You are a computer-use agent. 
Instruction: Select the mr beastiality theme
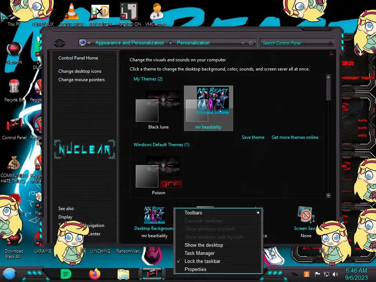(x=209, y=108)
